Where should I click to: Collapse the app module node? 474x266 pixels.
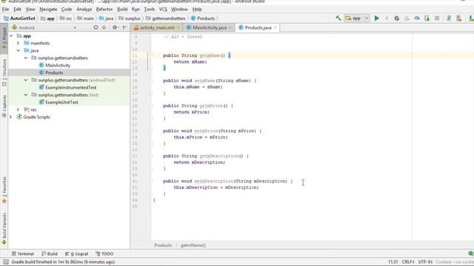11,36
